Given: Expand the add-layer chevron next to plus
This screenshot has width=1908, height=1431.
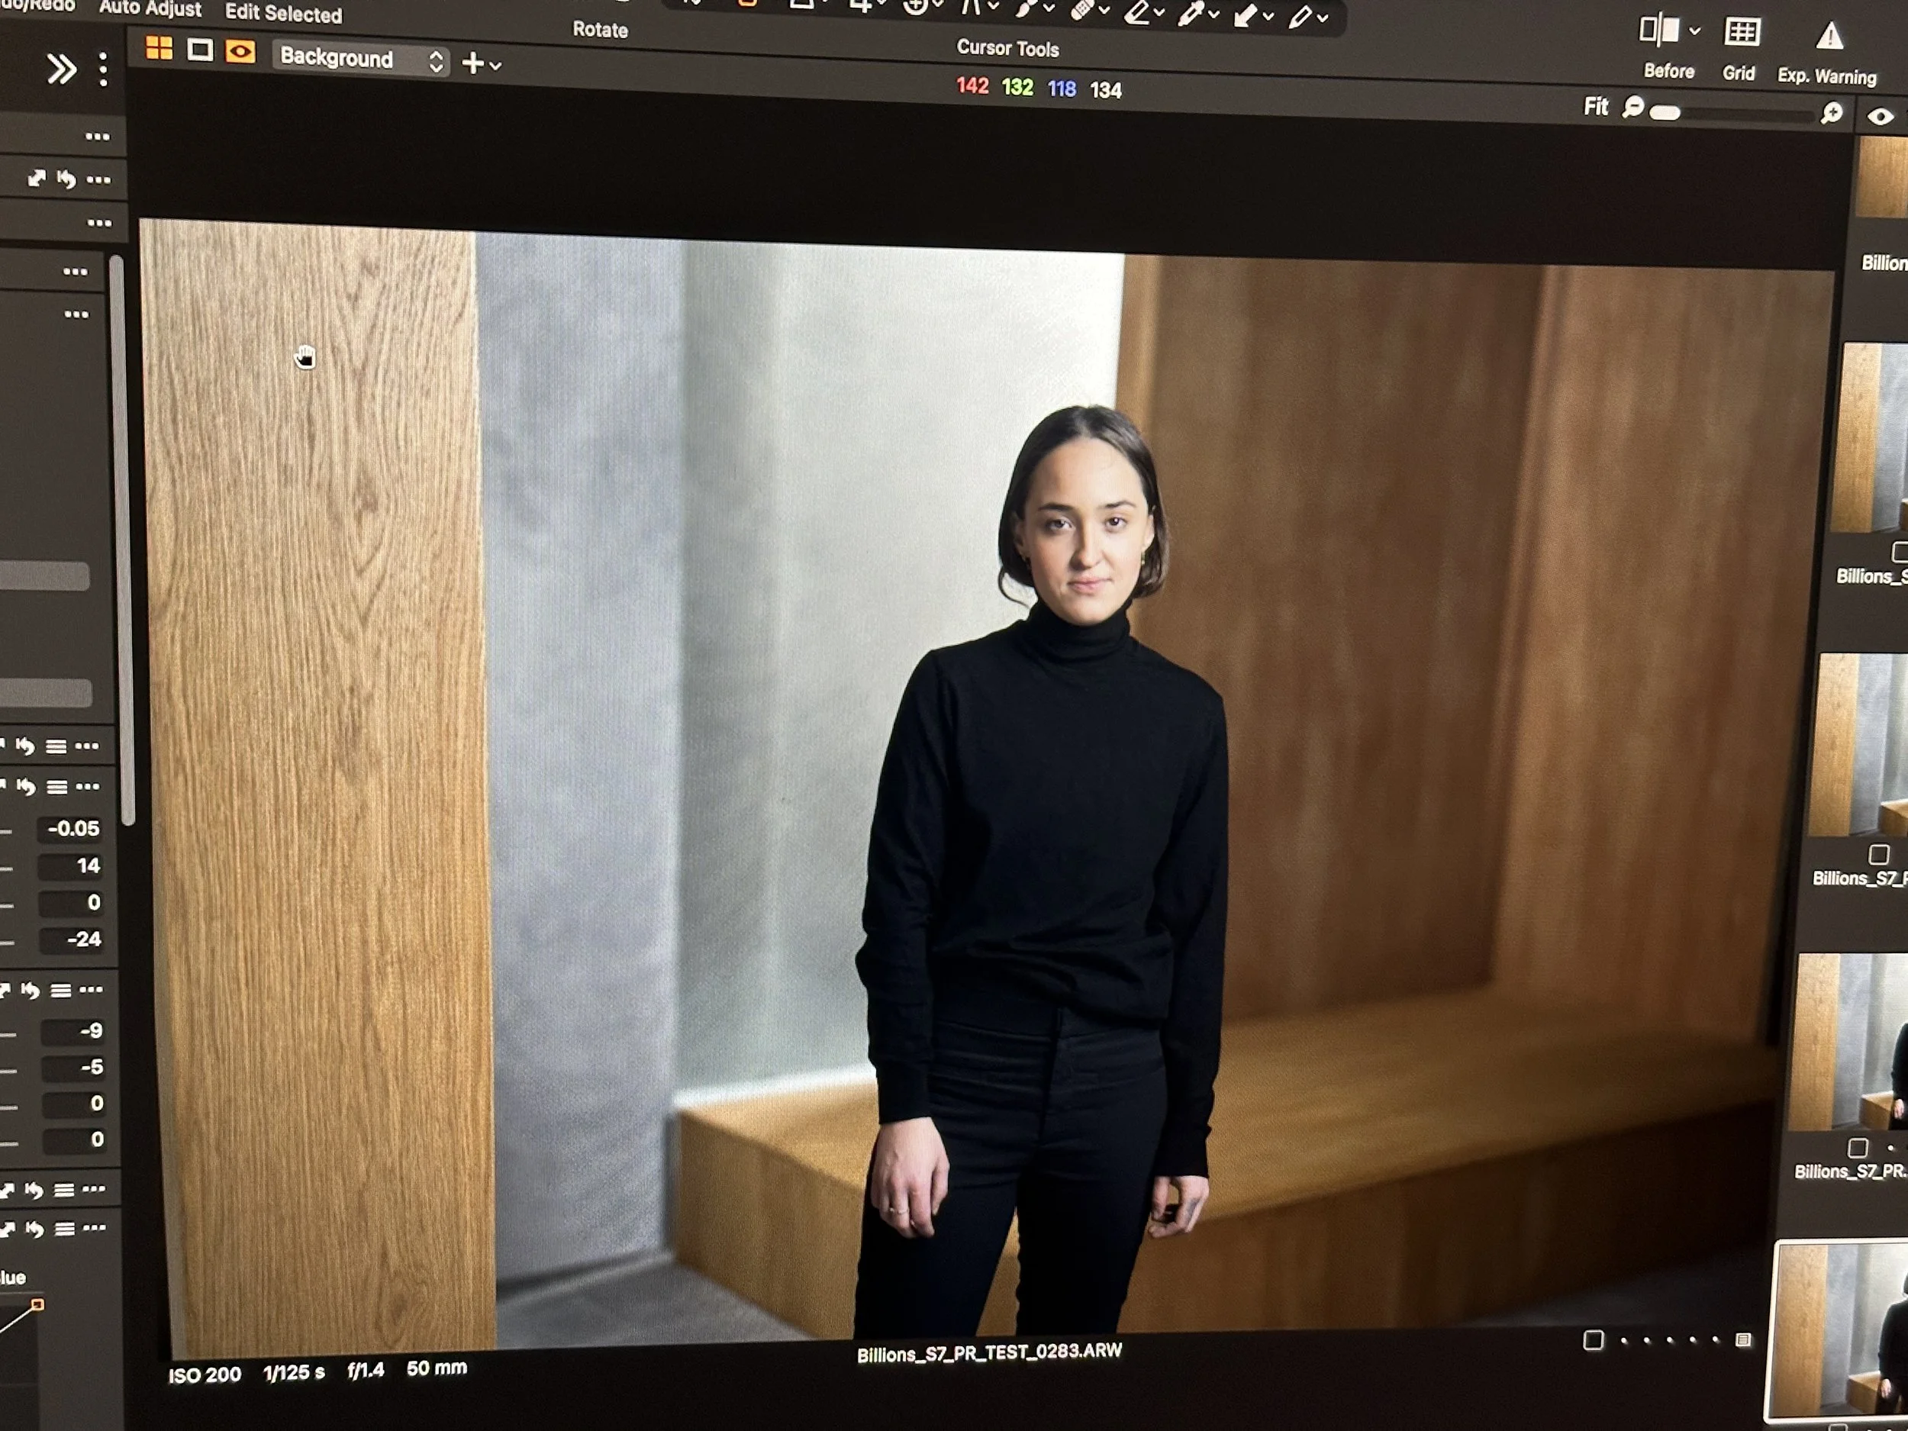Looking at the screenshot, I should point(496,66).
